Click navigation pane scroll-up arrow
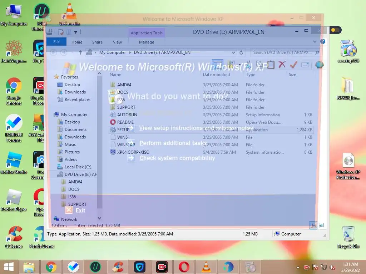This screenshot has width=366, height=274. click(100, 73)
